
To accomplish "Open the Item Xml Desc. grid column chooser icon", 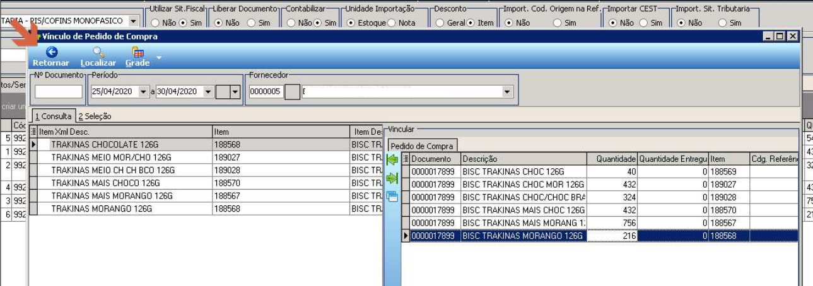I will pyautogui.click(x=33, y=132).
